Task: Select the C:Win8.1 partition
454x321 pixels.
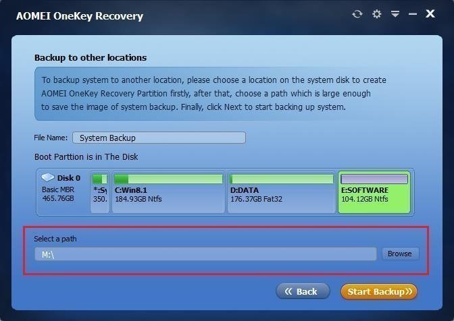Action: [x=168, y=192]
